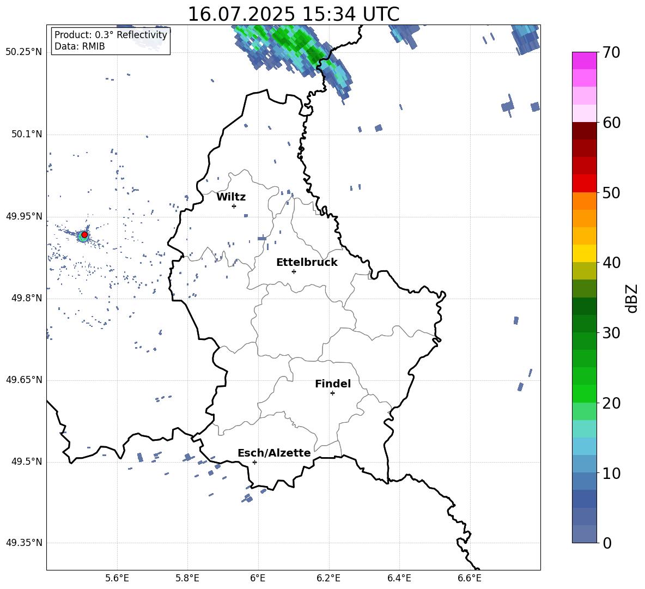This screenshot has width=645, height=589.
Task: Click the 50.25°N latitude tick label
Action: [x=24, y=52]
